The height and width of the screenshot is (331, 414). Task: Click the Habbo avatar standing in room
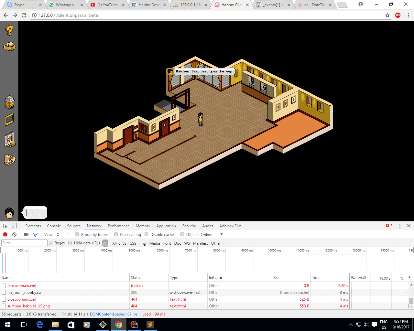pyautogui.click(x=201, y=119)
